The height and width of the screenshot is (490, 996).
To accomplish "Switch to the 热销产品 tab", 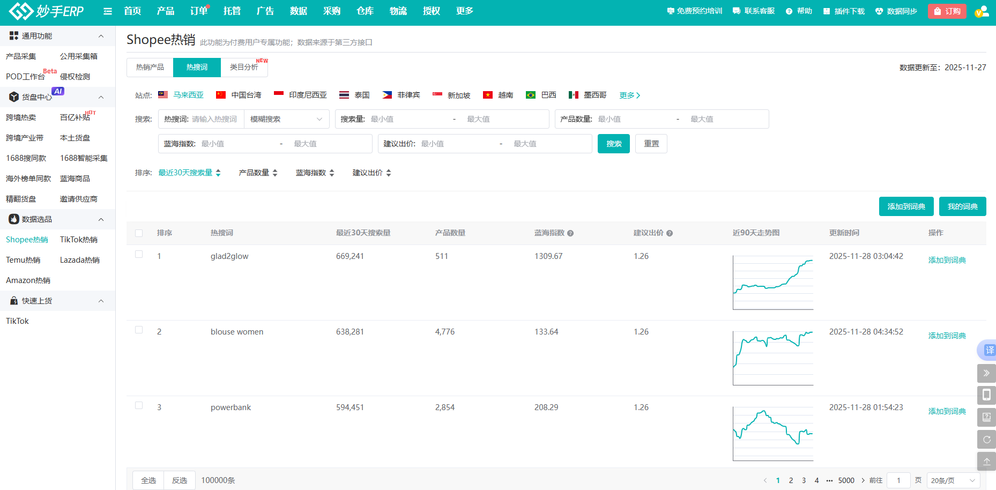I will coord(150,68).
